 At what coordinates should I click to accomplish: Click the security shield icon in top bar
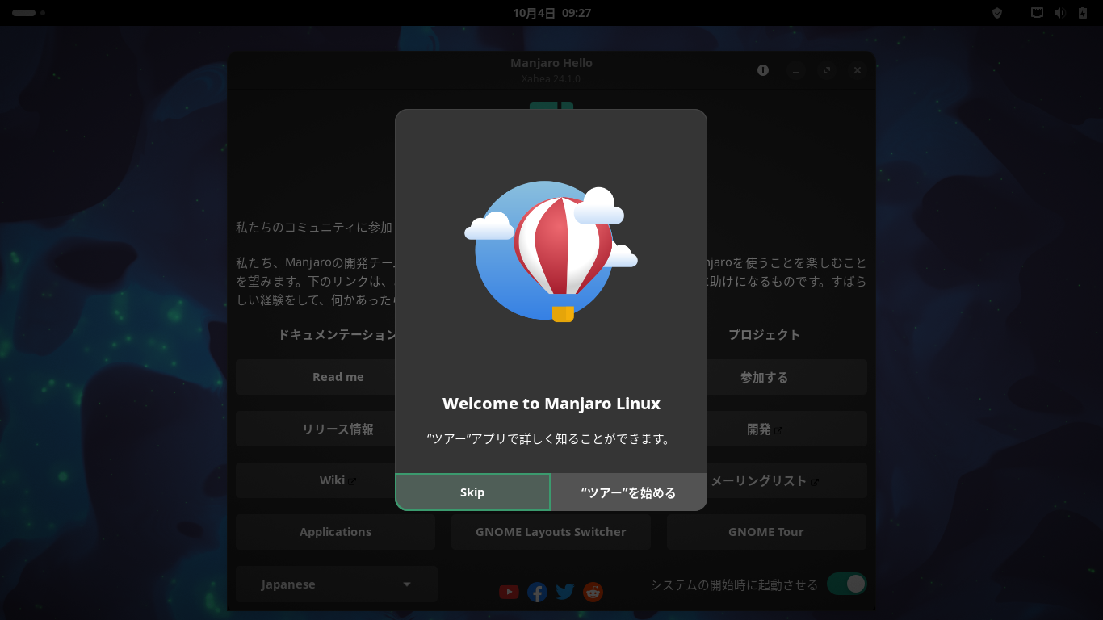tap(997, 13)
